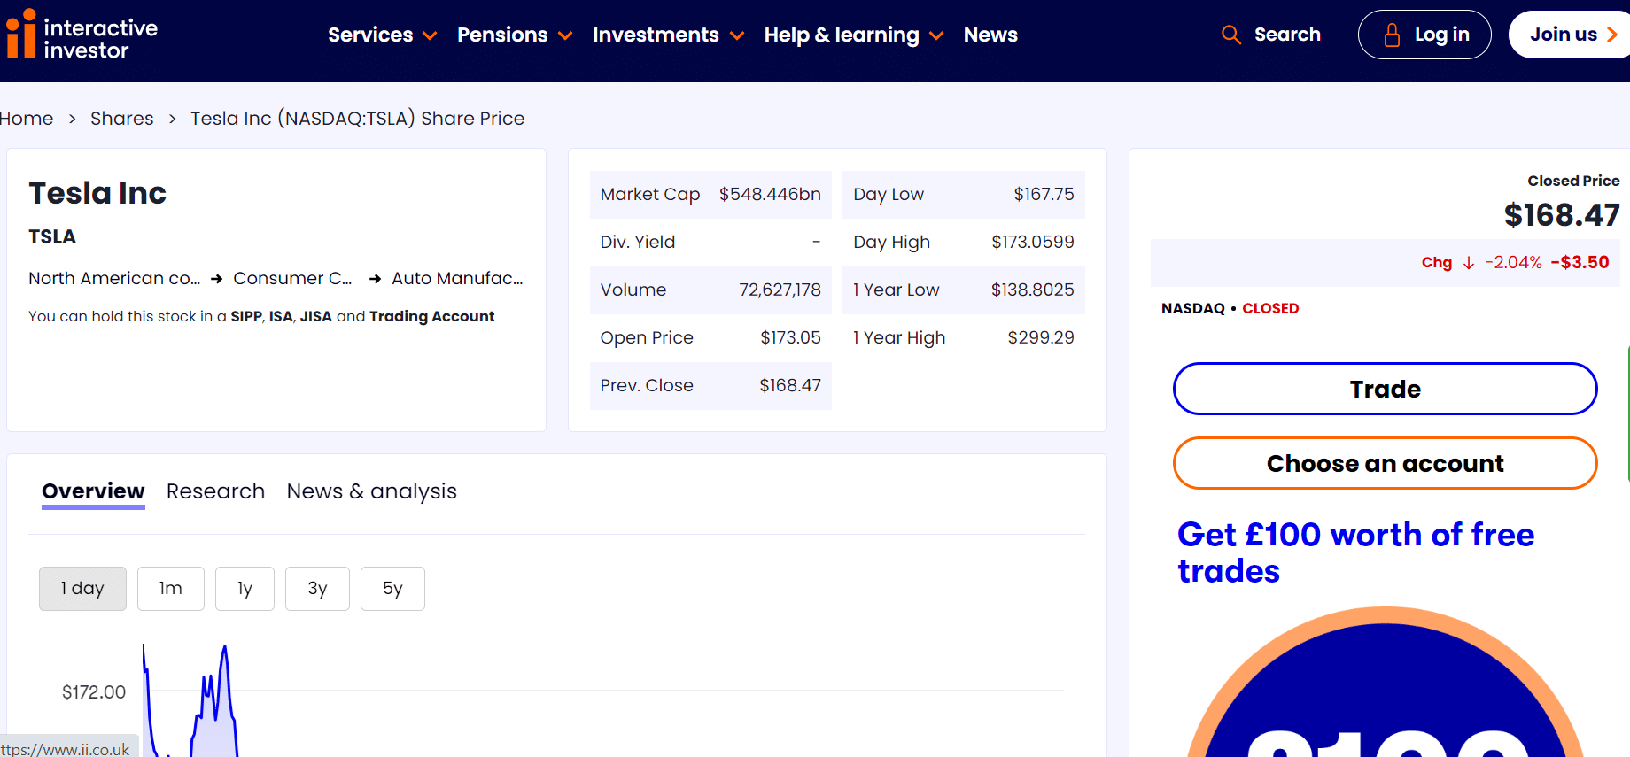Select the 1y chart range

pos(244,589)
